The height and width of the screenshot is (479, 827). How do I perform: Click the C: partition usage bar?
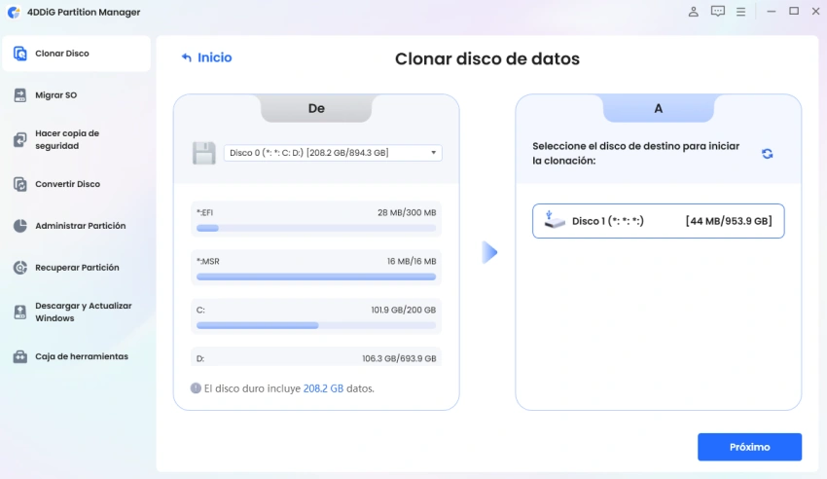click(316, 325)
